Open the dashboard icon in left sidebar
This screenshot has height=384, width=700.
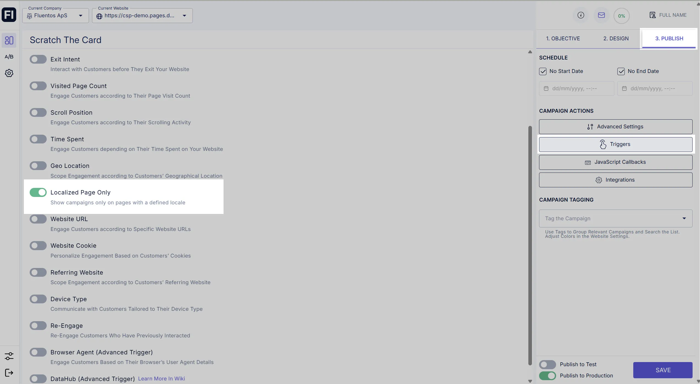[9, 40]
